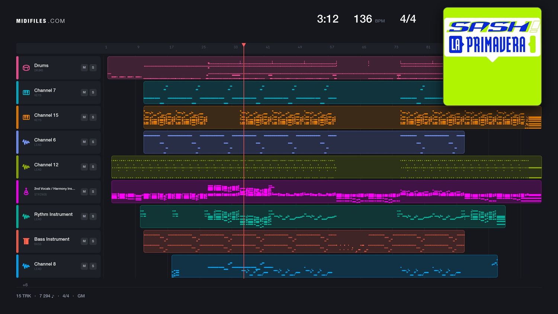Solo the 2nd Vocals / Harmony track

click(x=93, y=192)
